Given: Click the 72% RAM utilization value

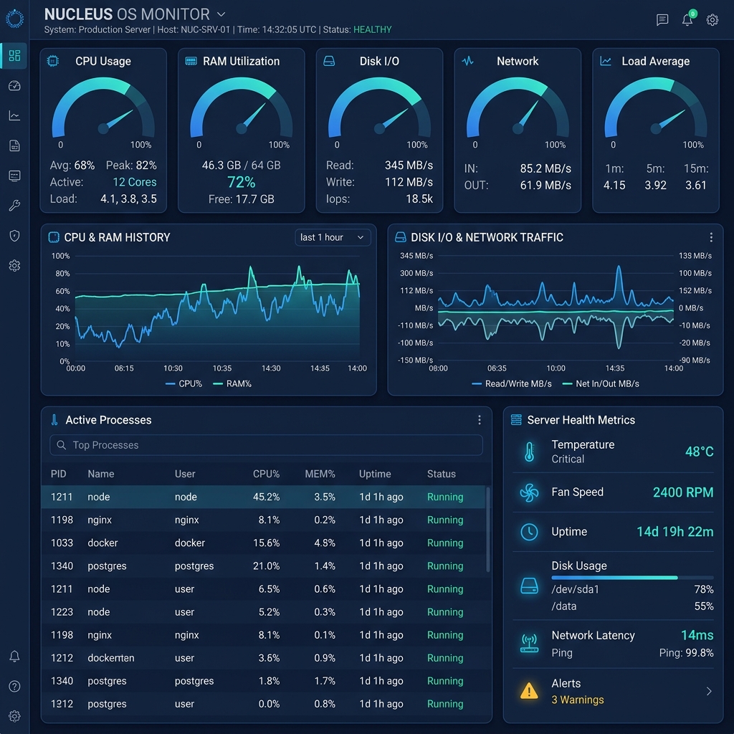Looking at the screenshot, I should pos(241,181).
